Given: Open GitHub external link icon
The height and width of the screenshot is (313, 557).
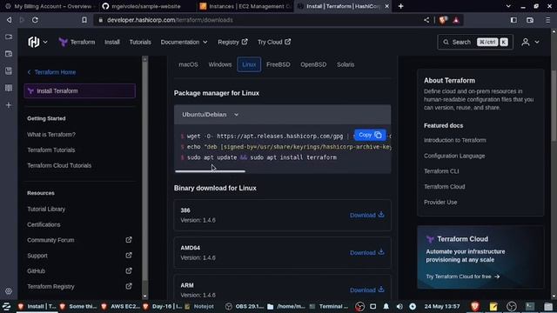Looking at the screenshot, I should pos(129,270).
